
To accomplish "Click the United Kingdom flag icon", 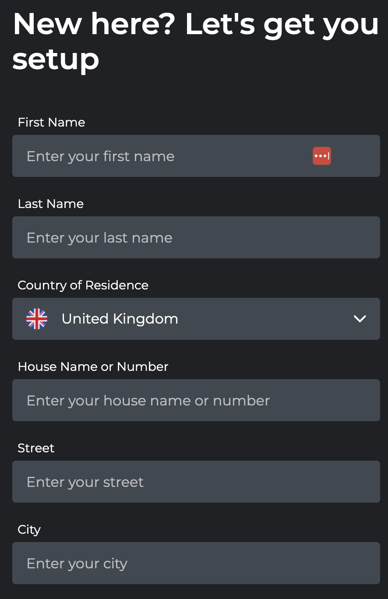I will point(37,319).
